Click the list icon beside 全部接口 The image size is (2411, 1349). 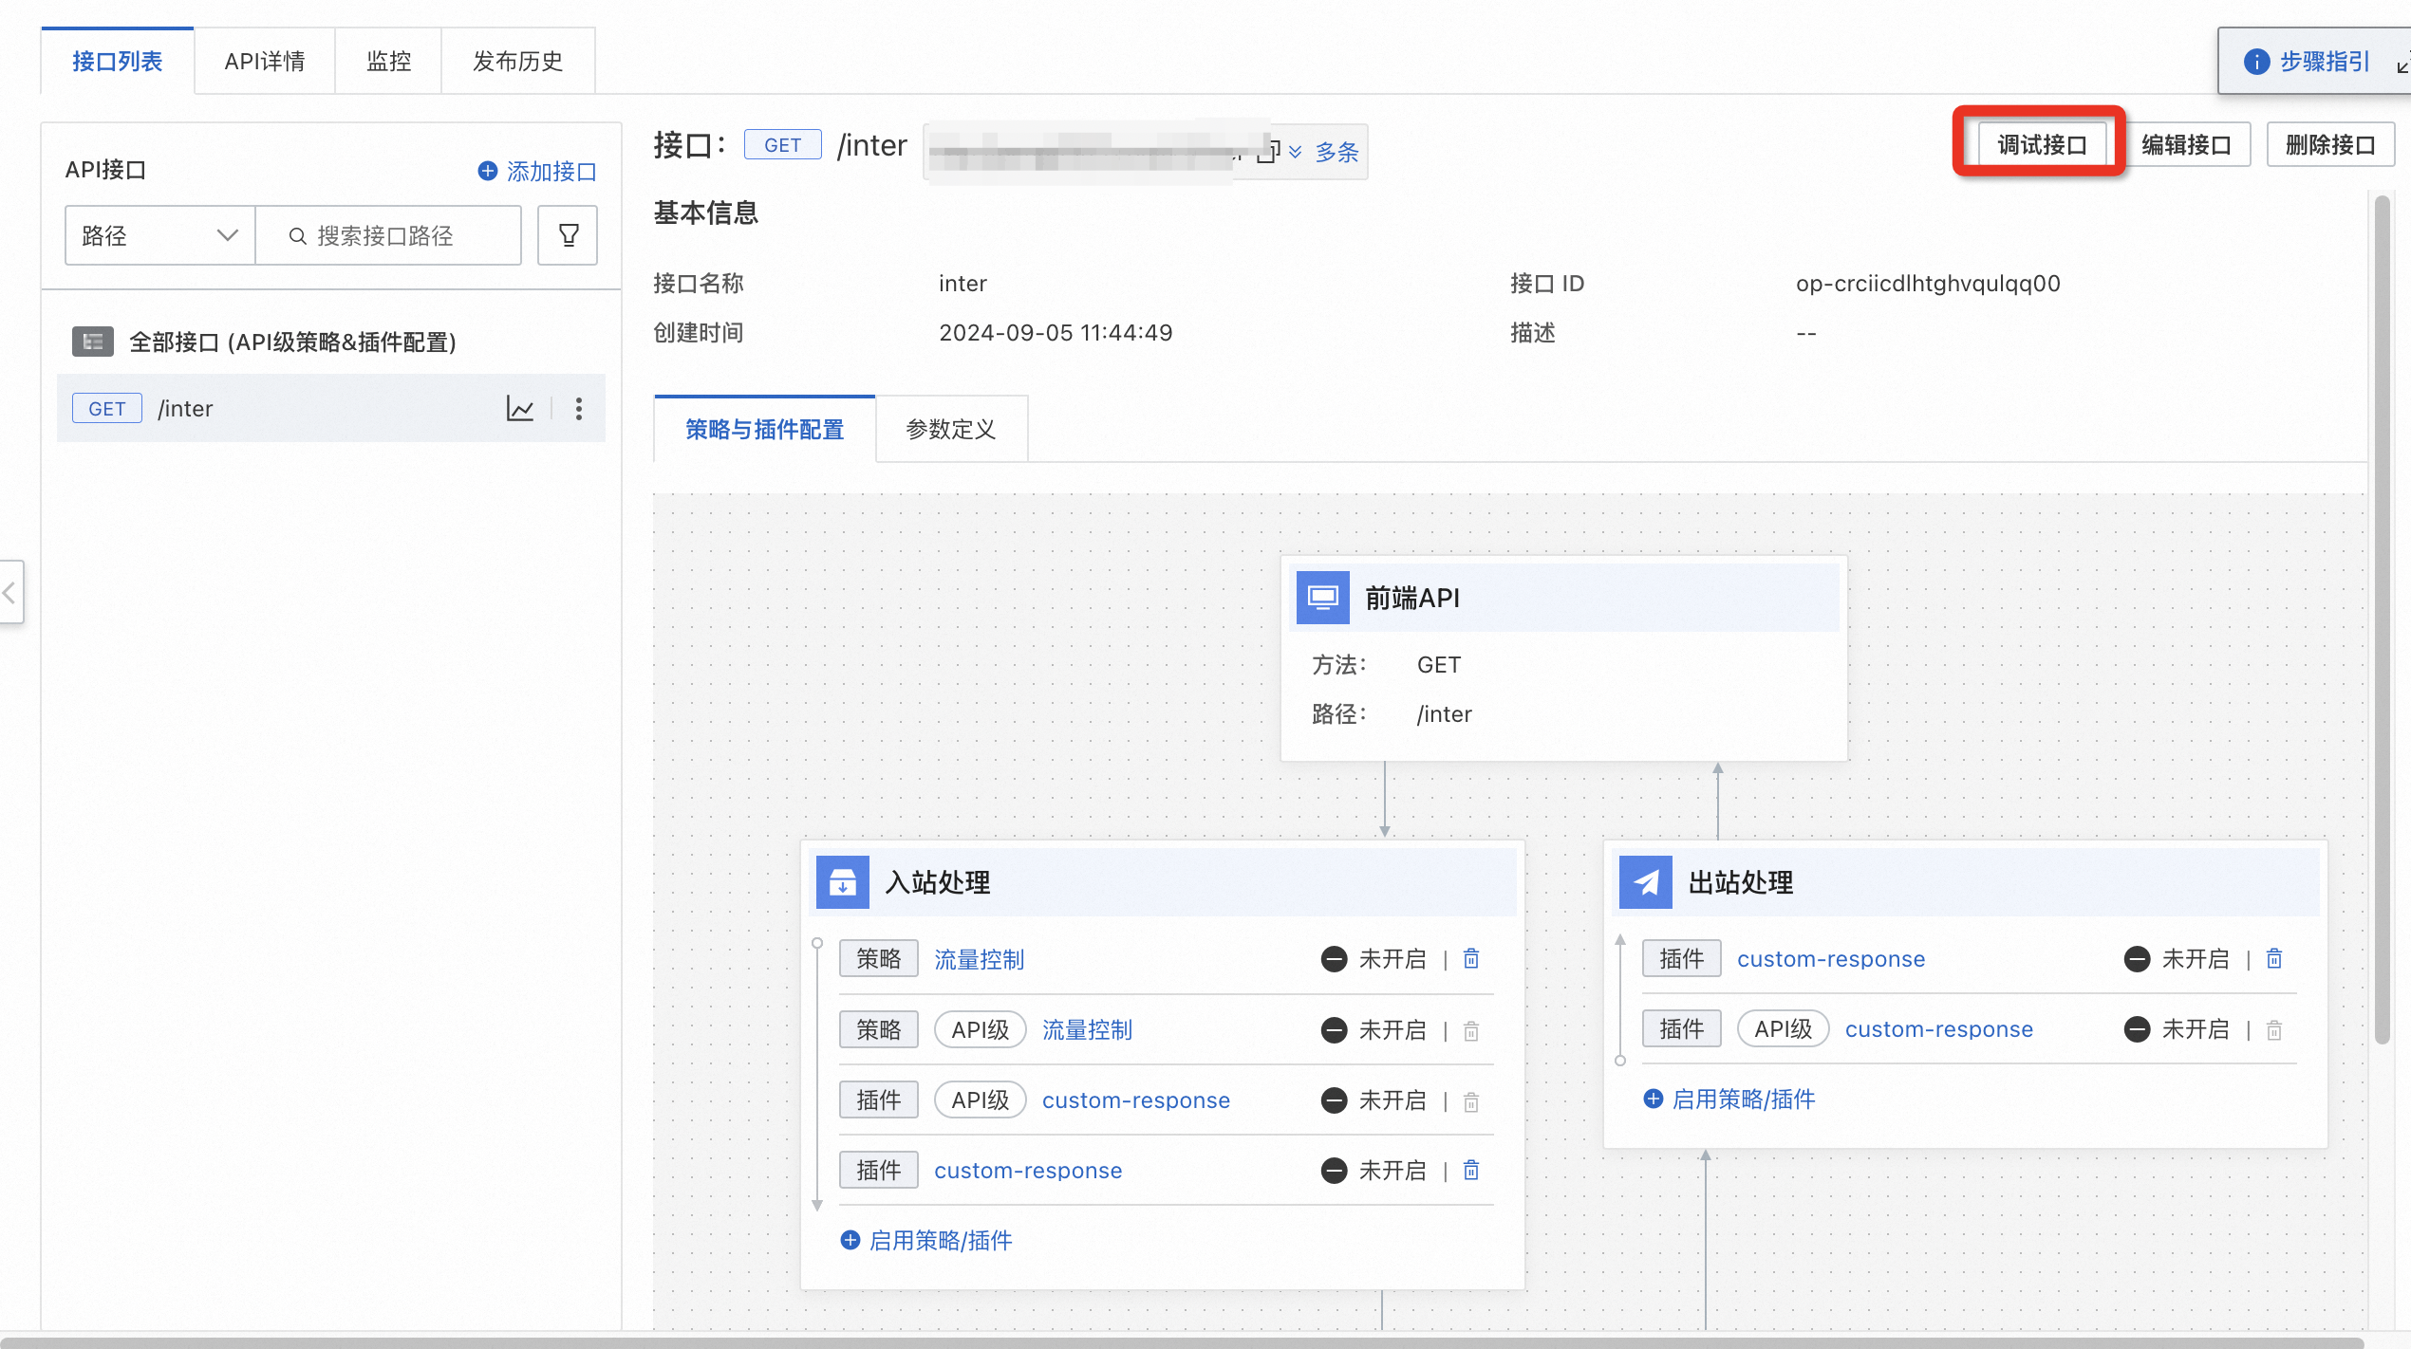(x=93, y=342)
